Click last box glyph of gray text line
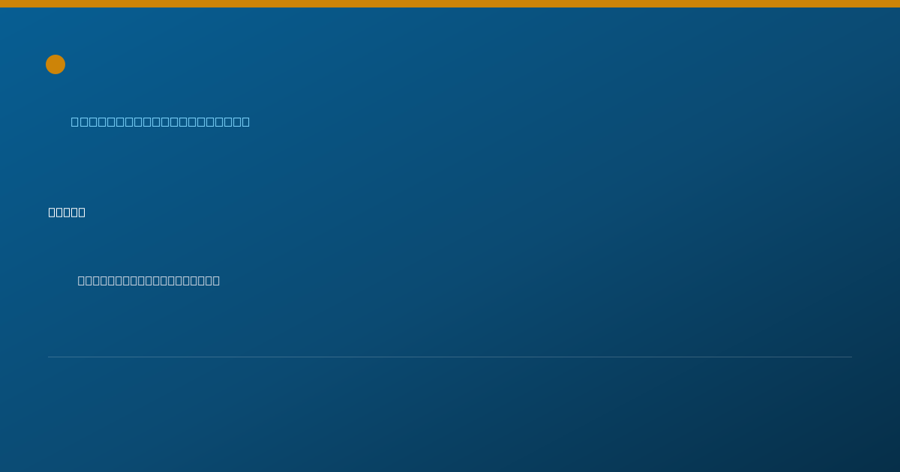Viewport: 900px width, 472px height. 216,280
